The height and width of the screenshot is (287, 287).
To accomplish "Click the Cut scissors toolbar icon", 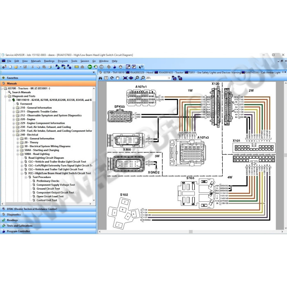I will (x=32, y=67).
